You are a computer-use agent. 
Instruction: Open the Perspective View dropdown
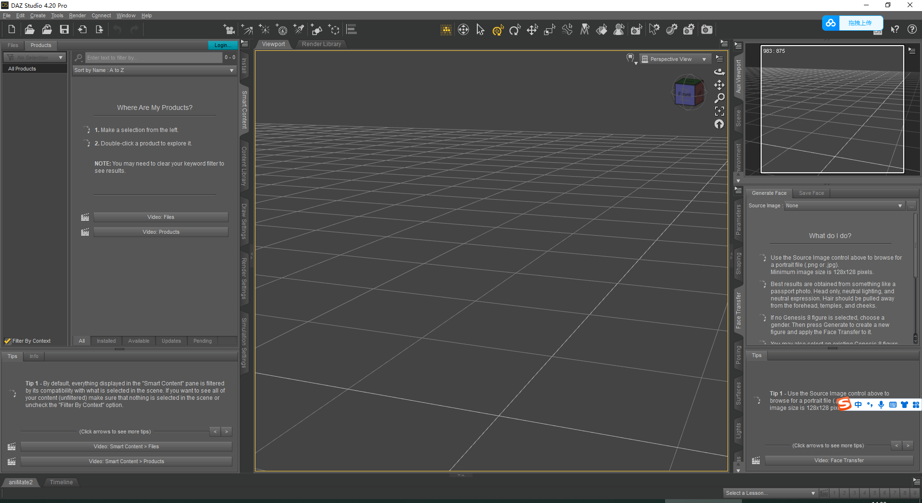click(x=675, y=59)
